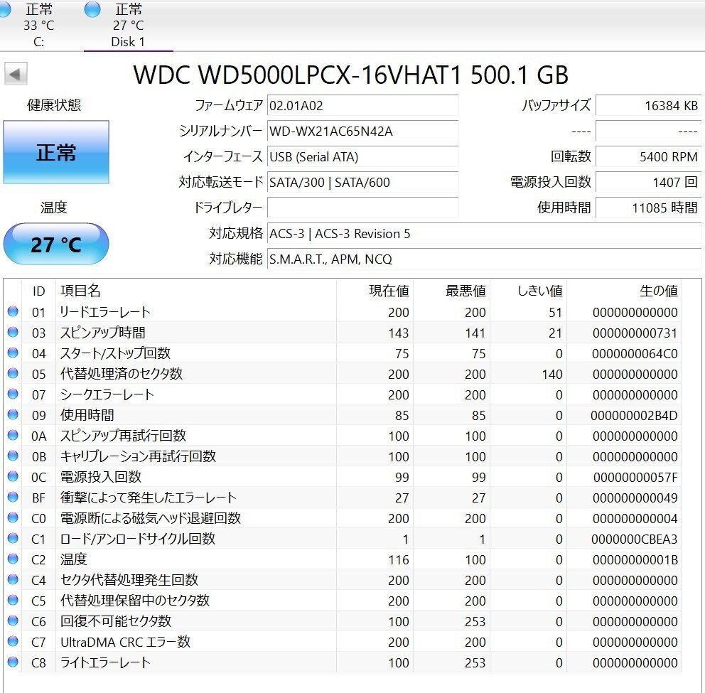The image size is (705, 693).
Task: Click status icon for C2 温度
Action: pyautogui.click(x=13, y=559)
